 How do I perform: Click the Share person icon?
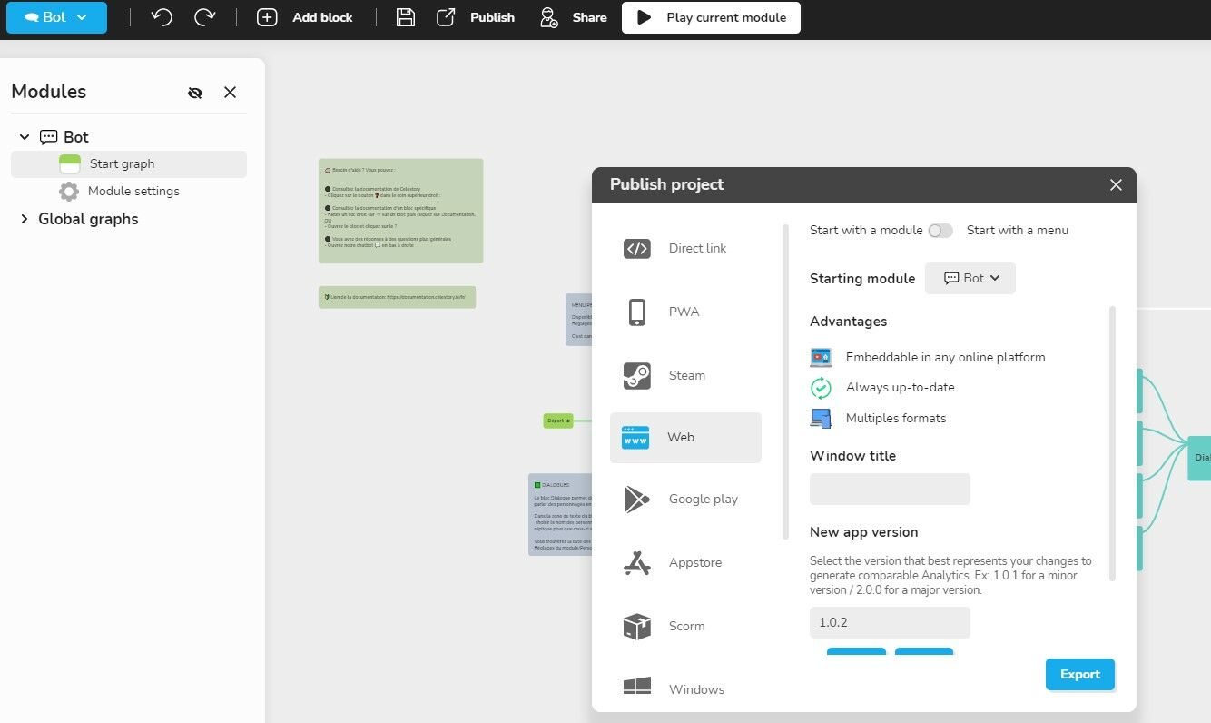(x=547, y=17)
